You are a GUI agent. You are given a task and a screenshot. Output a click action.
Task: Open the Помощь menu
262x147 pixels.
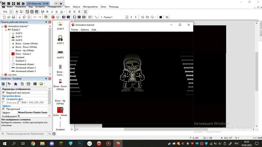(x=114, y=7)
